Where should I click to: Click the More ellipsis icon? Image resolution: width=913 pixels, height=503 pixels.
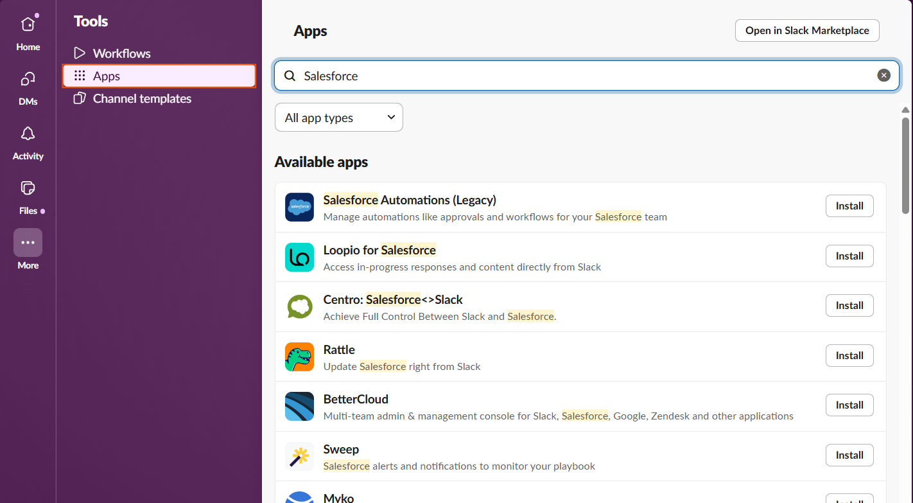click(28, 243)
